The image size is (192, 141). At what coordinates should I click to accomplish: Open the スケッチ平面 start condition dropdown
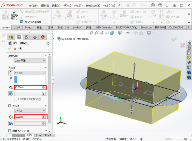30,61
